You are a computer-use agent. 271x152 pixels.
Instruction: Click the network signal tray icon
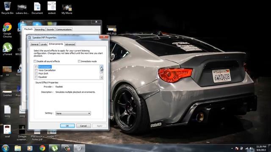point(246,148)
